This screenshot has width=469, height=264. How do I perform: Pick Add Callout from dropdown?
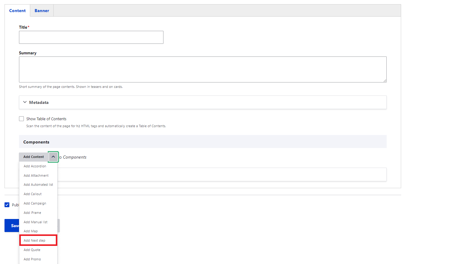coord(33,194)
